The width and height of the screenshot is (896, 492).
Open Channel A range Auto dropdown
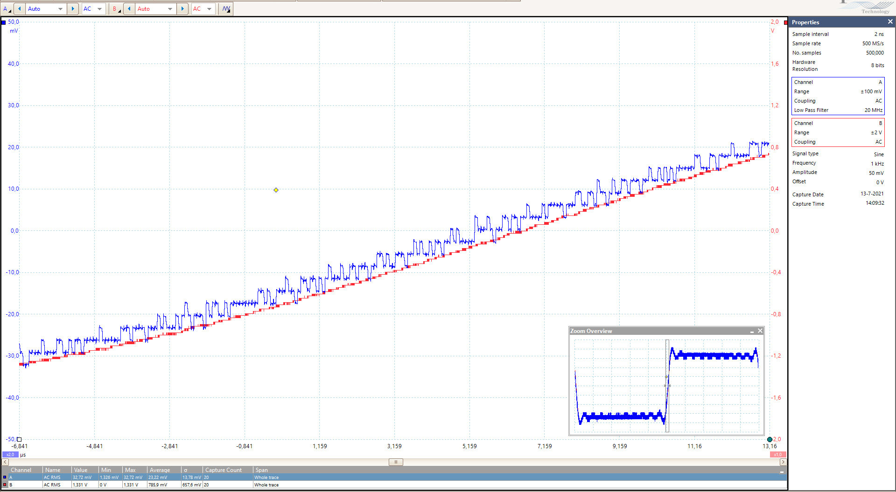(x=45, y=9)
